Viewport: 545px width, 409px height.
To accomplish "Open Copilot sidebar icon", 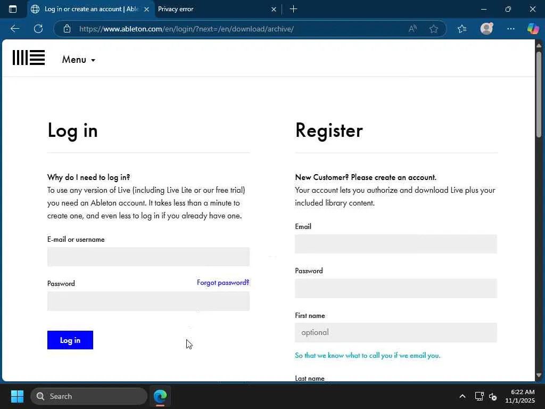I will (x=533, y=29).
